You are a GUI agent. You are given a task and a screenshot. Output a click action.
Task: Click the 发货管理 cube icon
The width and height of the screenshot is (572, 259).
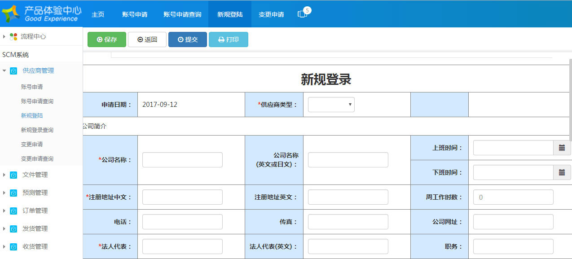13,229
